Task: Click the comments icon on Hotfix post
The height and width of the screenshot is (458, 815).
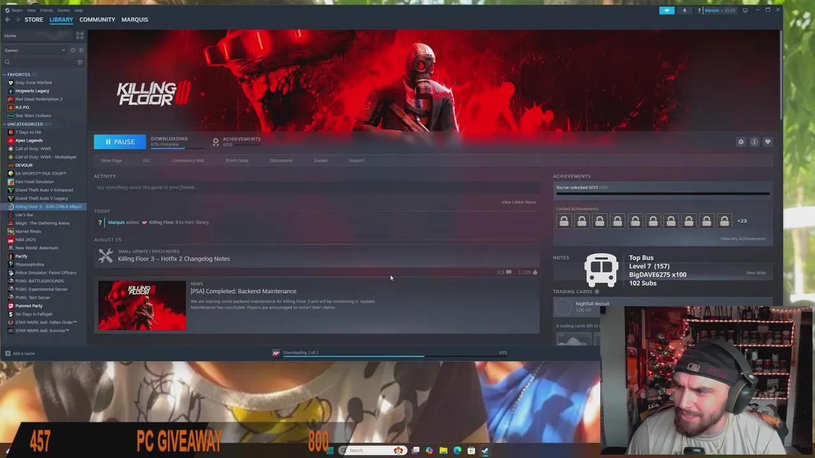Action: [x=508, y=272]
